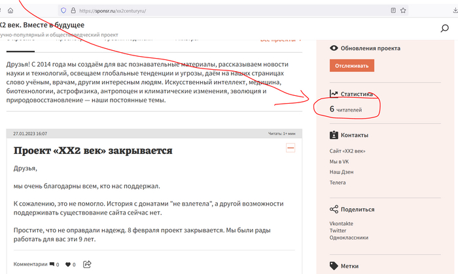Click the Метки section heading

(x=349, y=266)
